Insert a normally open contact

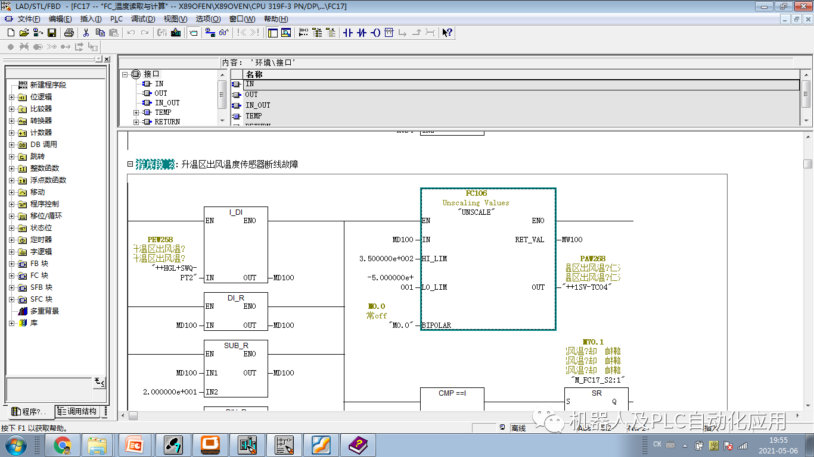(348, 33)
